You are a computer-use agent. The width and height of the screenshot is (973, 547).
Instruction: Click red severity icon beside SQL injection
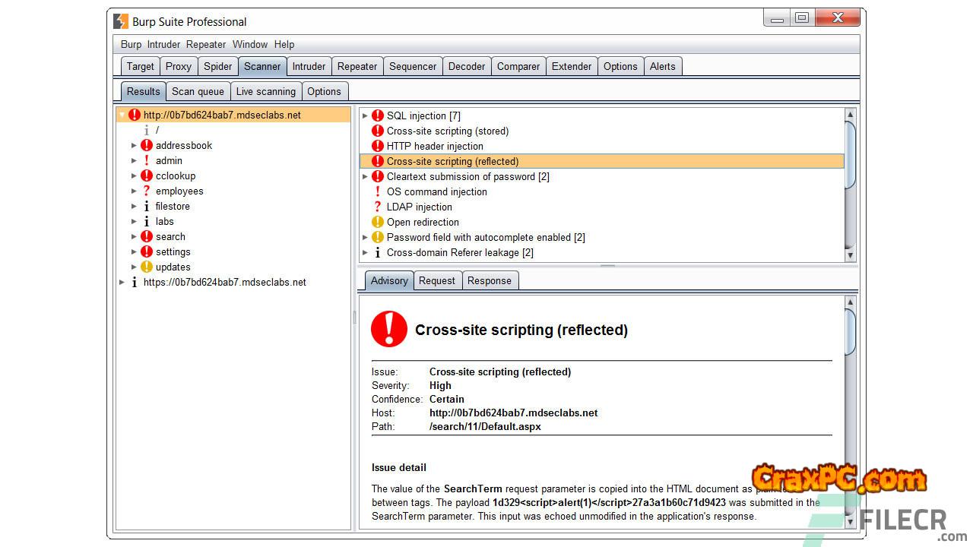377,115
